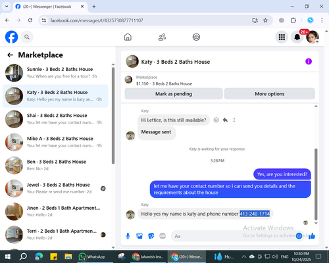Click Mark as pending button
Screen dimensions: 329x263
174,94
